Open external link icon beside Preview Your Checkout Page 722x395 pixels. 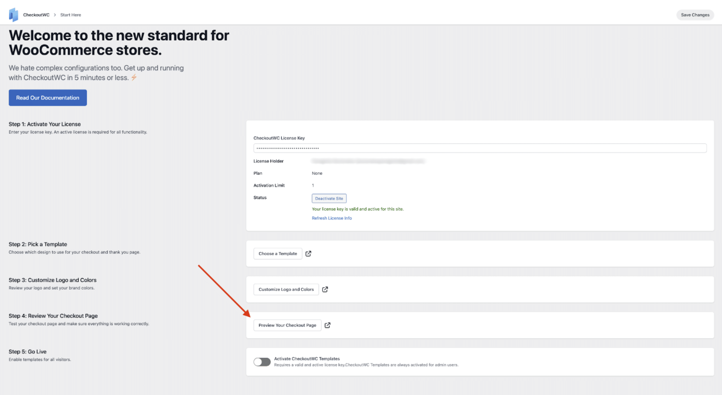coord(327,325)
